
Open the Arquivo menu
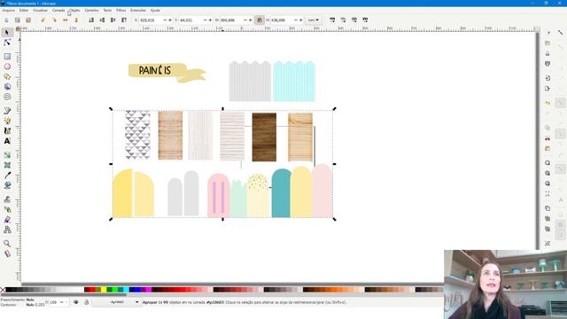(x=8, y=11)
